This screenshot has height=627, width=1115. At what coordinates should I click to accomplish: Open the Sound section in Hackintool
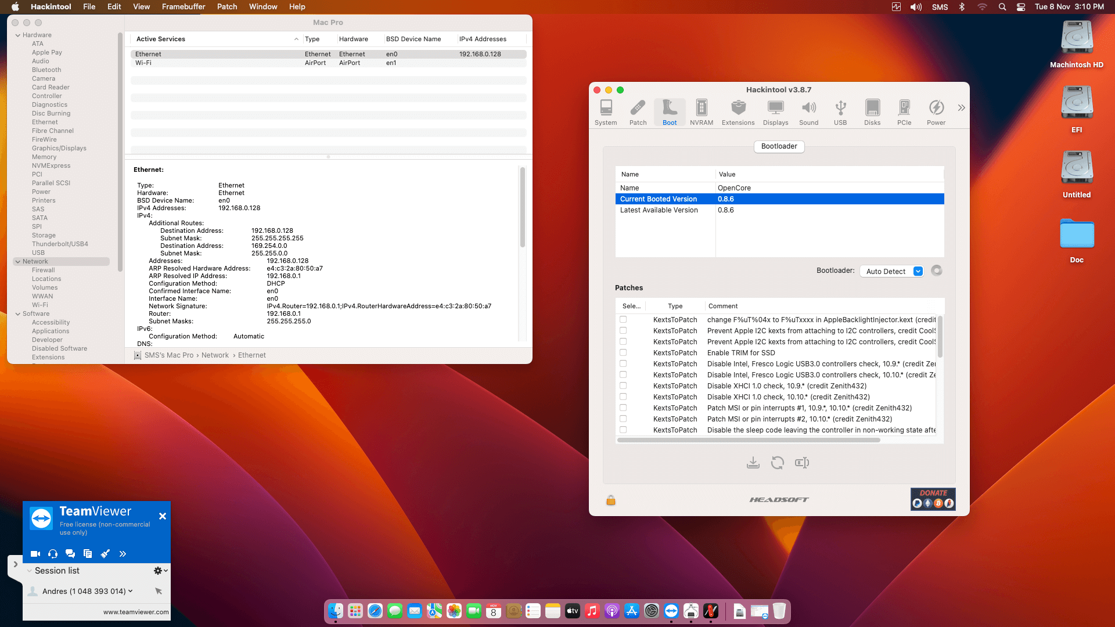[809, 112]
